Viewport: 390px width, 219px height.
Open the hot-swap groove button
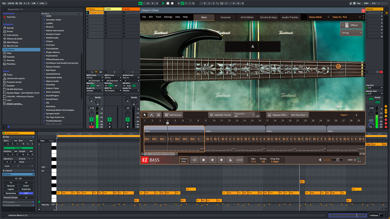coord(29,159)
